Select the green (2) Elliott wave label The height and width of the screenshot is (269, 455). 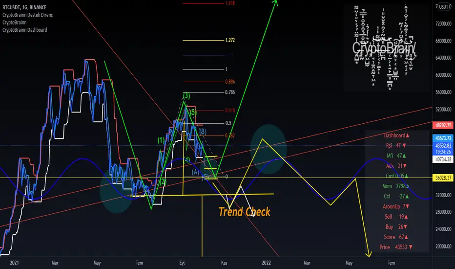[x=163, y=182]
